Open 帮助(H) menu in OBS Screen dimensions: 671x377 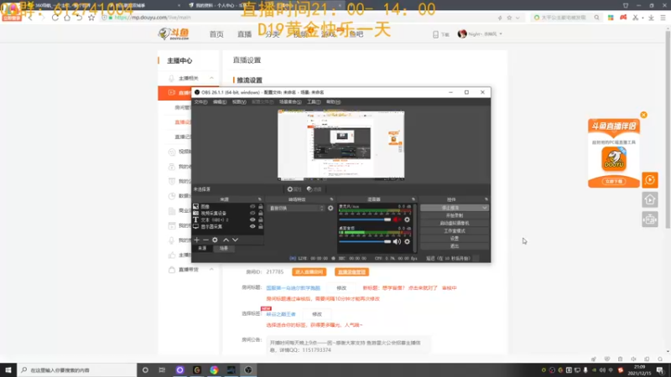pos(333,101)
